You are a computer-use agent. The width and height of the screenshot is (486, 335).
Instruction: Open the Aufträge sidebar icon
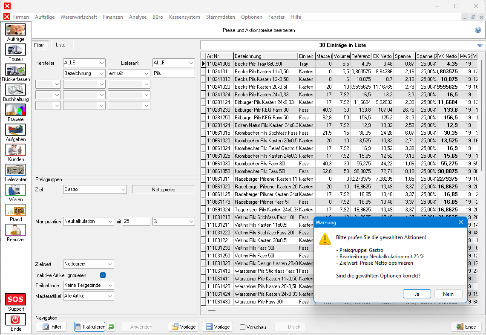[x=15, y=30]
